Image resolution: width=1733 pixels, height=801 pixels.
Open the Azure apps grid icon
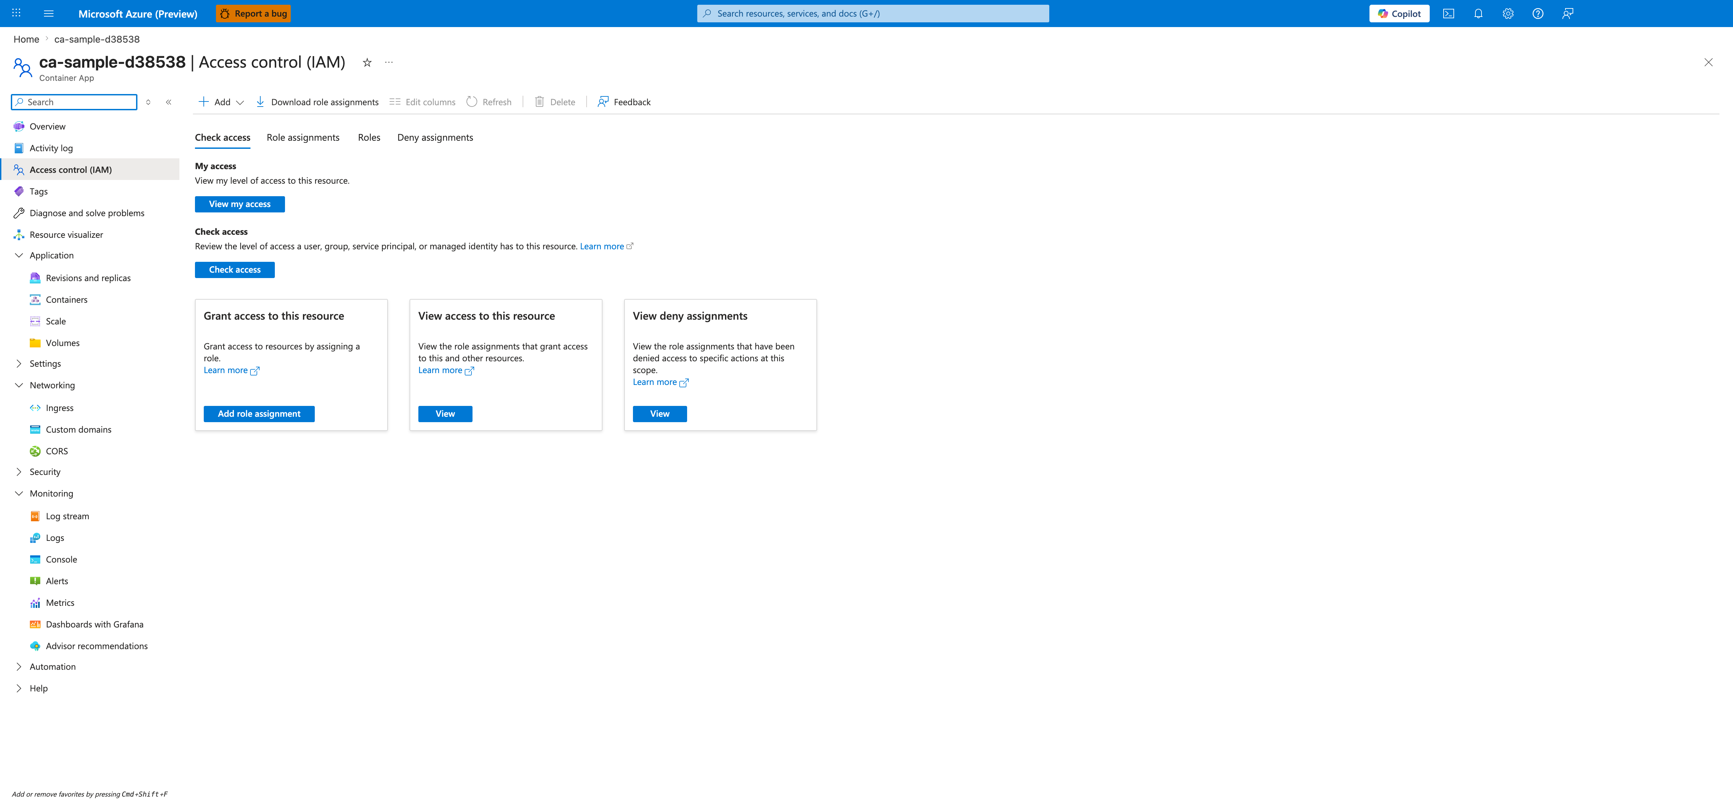point(16,14)
